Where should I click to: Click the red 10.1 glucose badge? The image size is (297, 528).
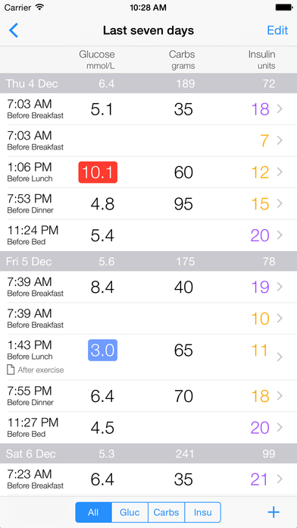point(98,172)
